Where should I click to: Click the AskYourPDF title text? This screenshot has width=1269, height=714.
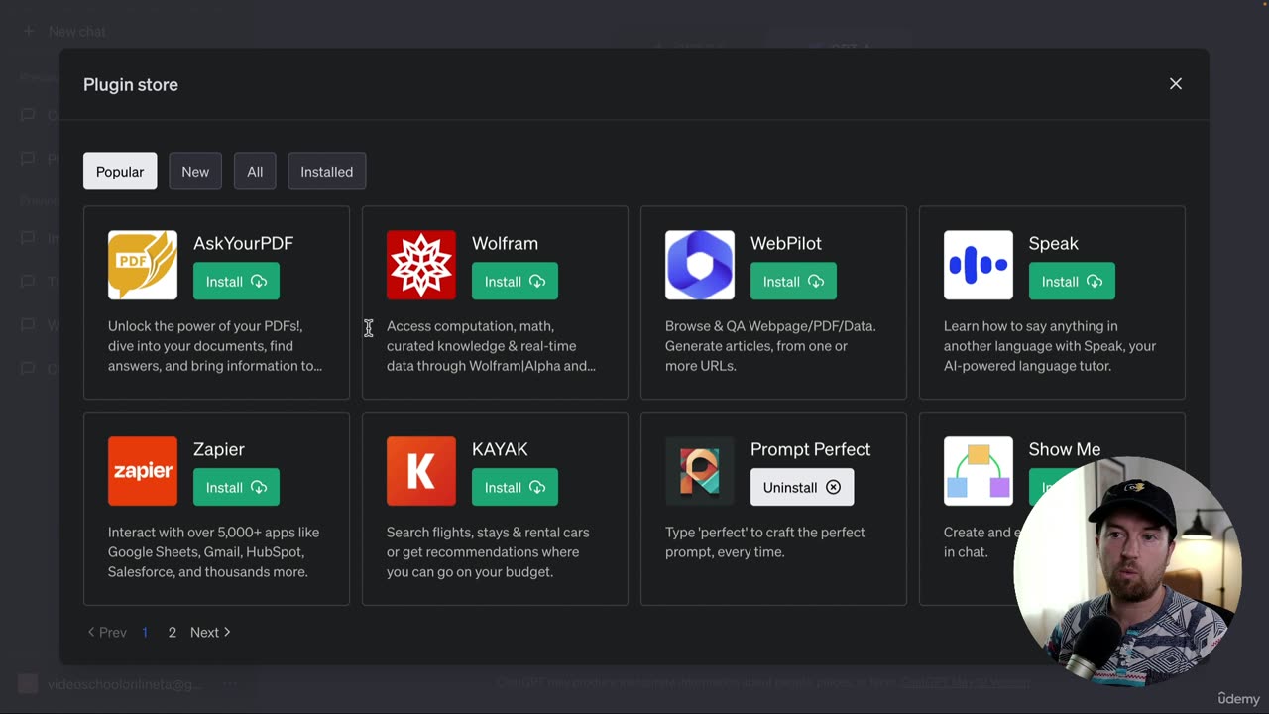243,243
